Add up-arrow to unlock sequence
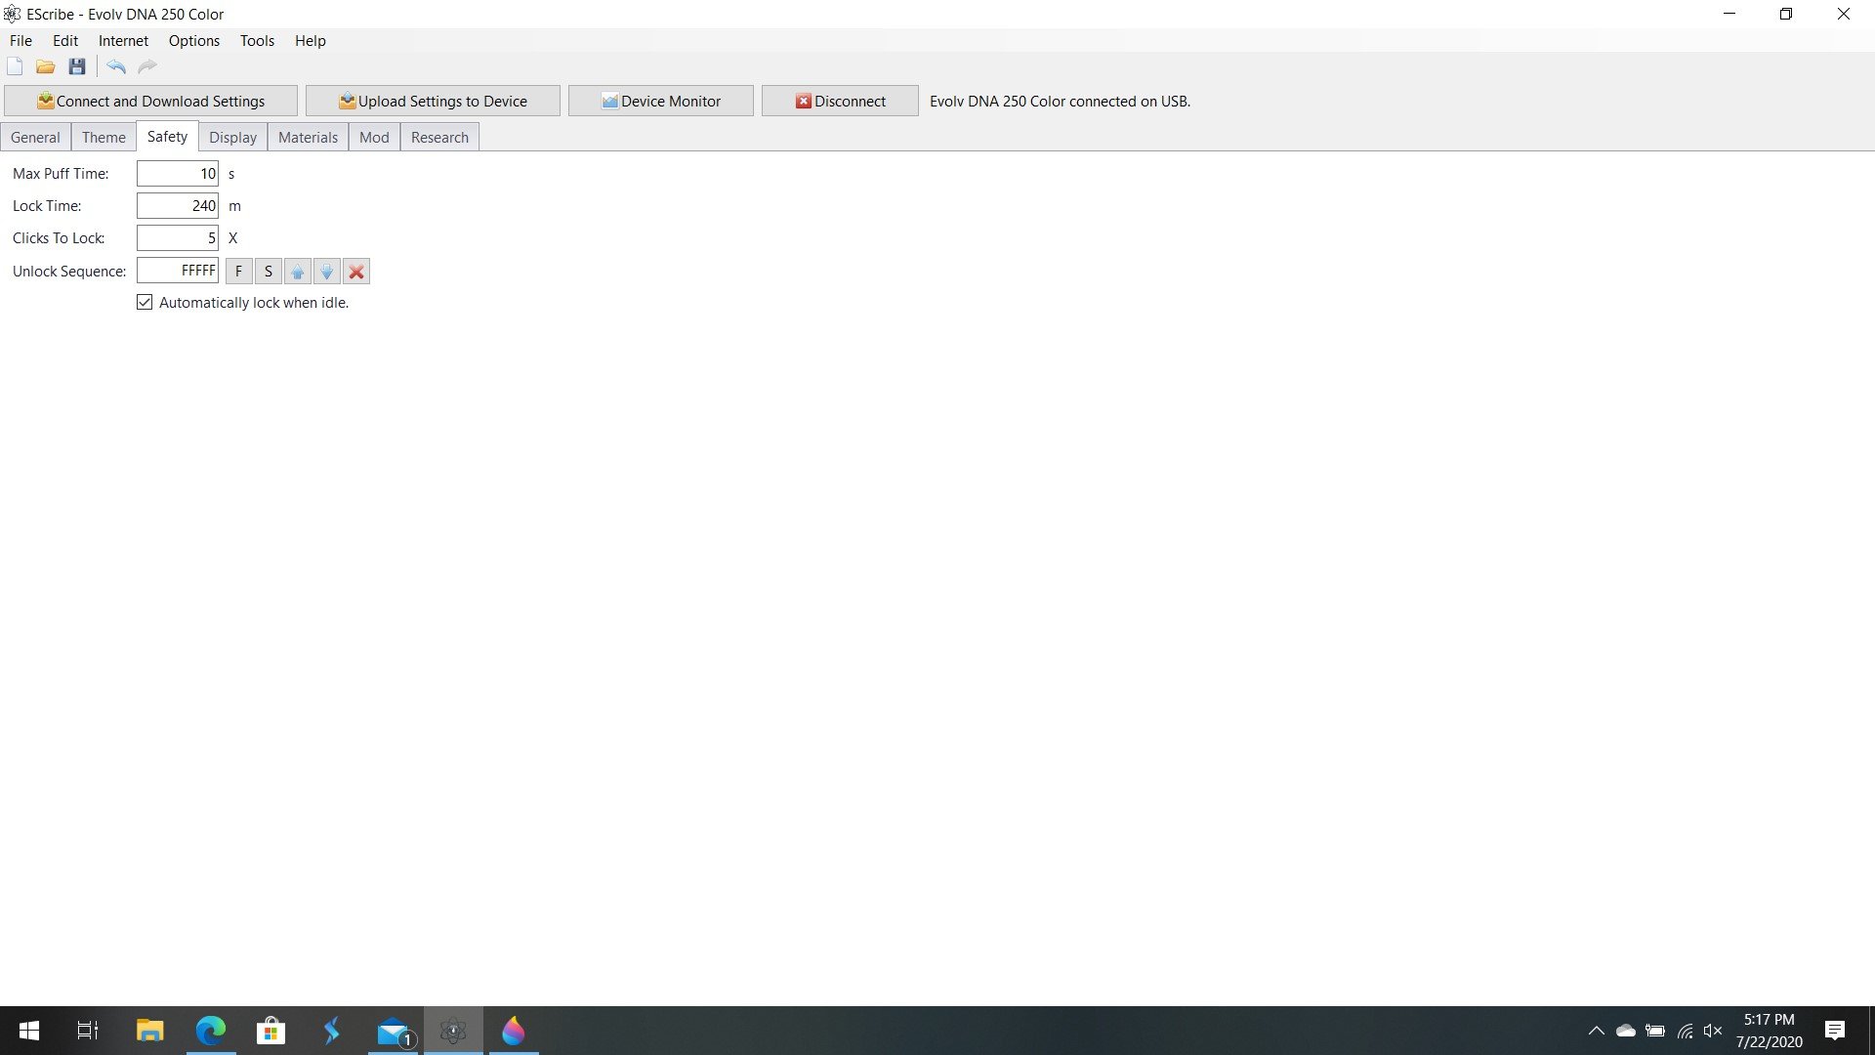This screenshot has height=1055, width=1875. [x=298, y=272]
